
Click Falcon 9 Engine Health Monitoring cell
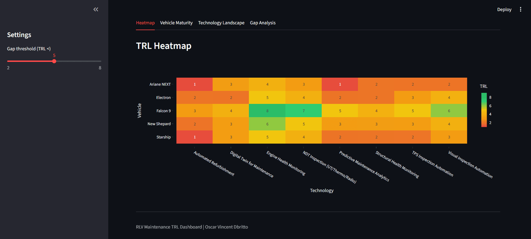(267, 111)
